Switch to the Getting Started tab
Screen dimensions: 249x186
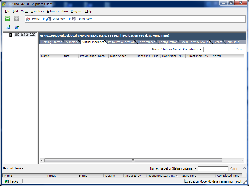tap(52, 42)
